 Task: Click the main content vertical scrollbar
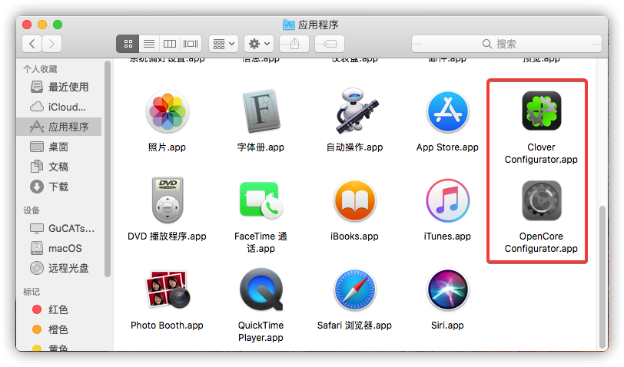(602, 276)
